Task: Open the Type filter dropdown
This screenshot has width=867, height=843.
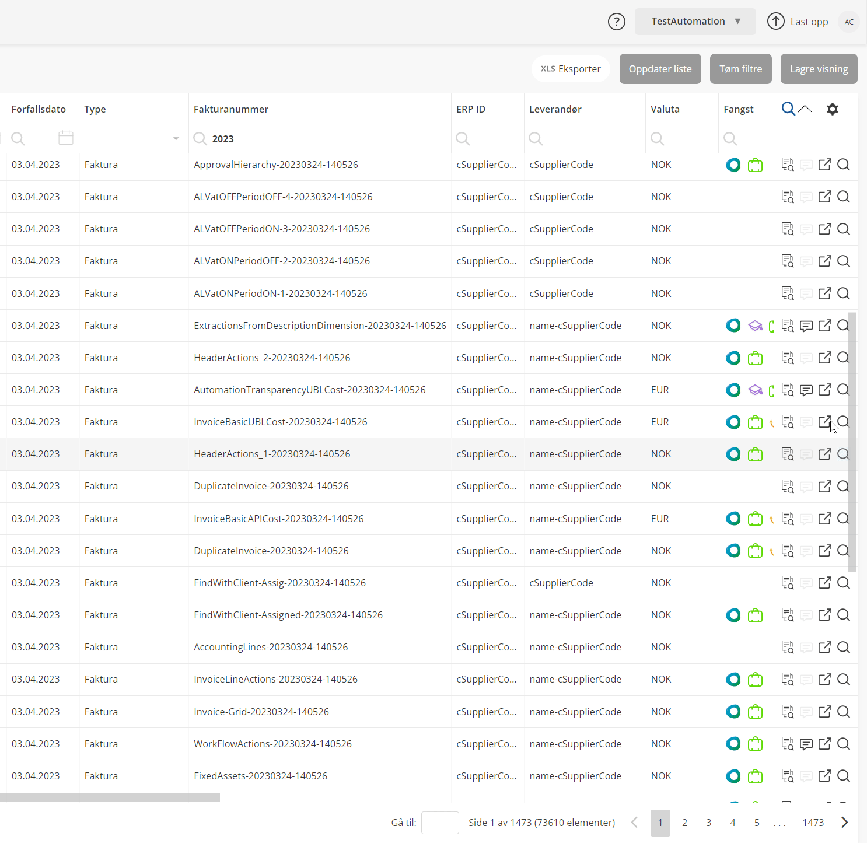Action: point(176,139)
